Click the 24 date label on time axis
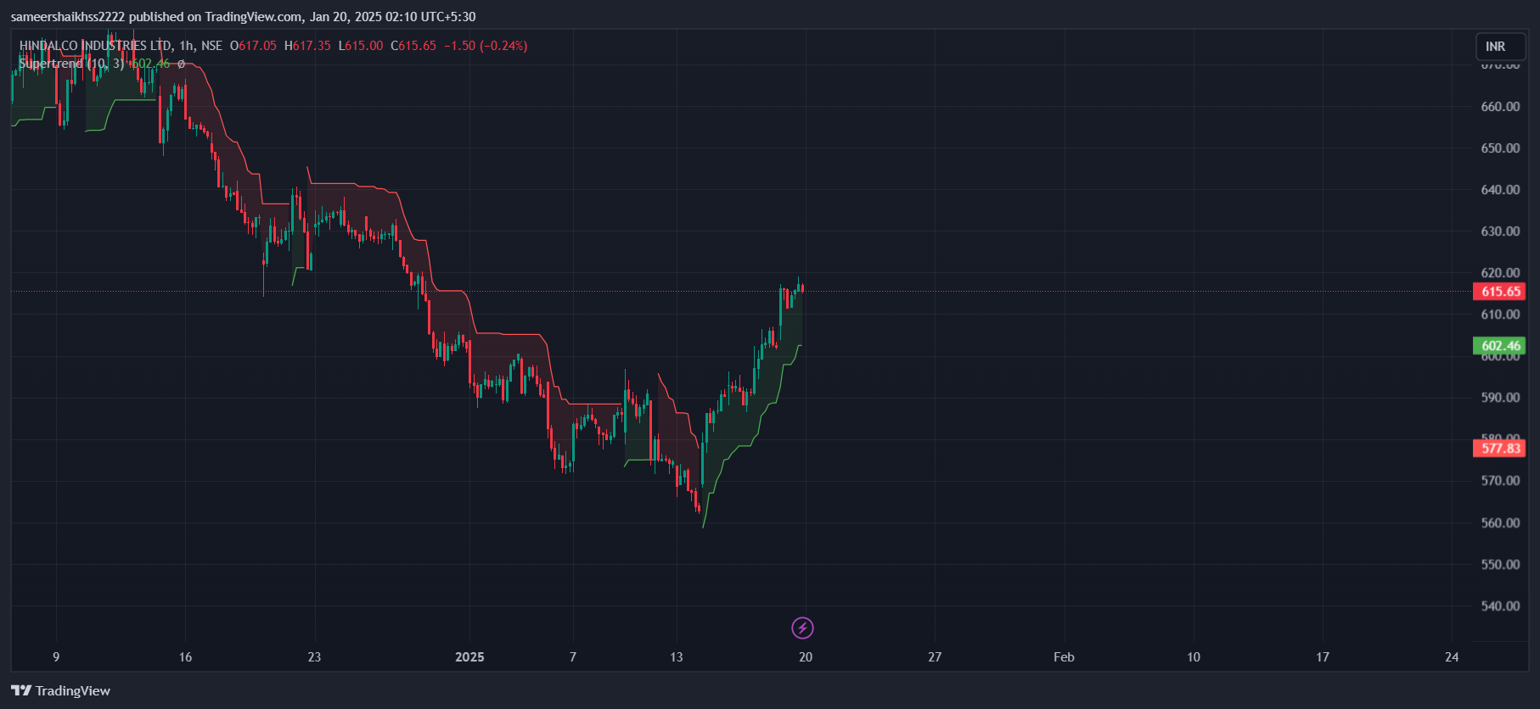Image resolution: width=1540 pixels, height=709 pixels. coord(1452,656)
